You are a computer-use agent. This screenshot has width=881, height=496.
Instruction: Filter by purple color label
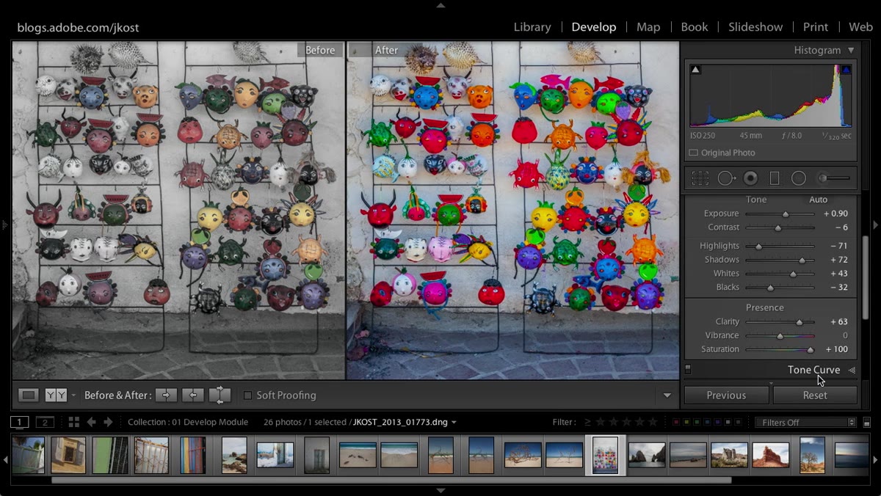tap(717, 423)
